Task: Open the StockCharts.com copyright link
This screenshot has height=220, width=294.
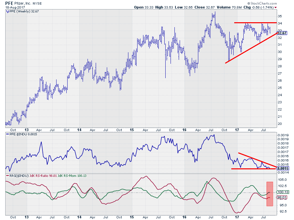Action: [x=262, y=3]
